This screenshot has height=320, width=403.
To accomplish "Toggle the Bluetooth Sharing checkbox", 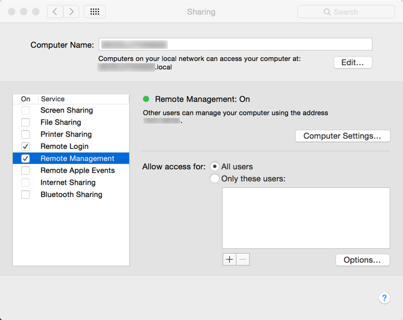I will (25, 195).
